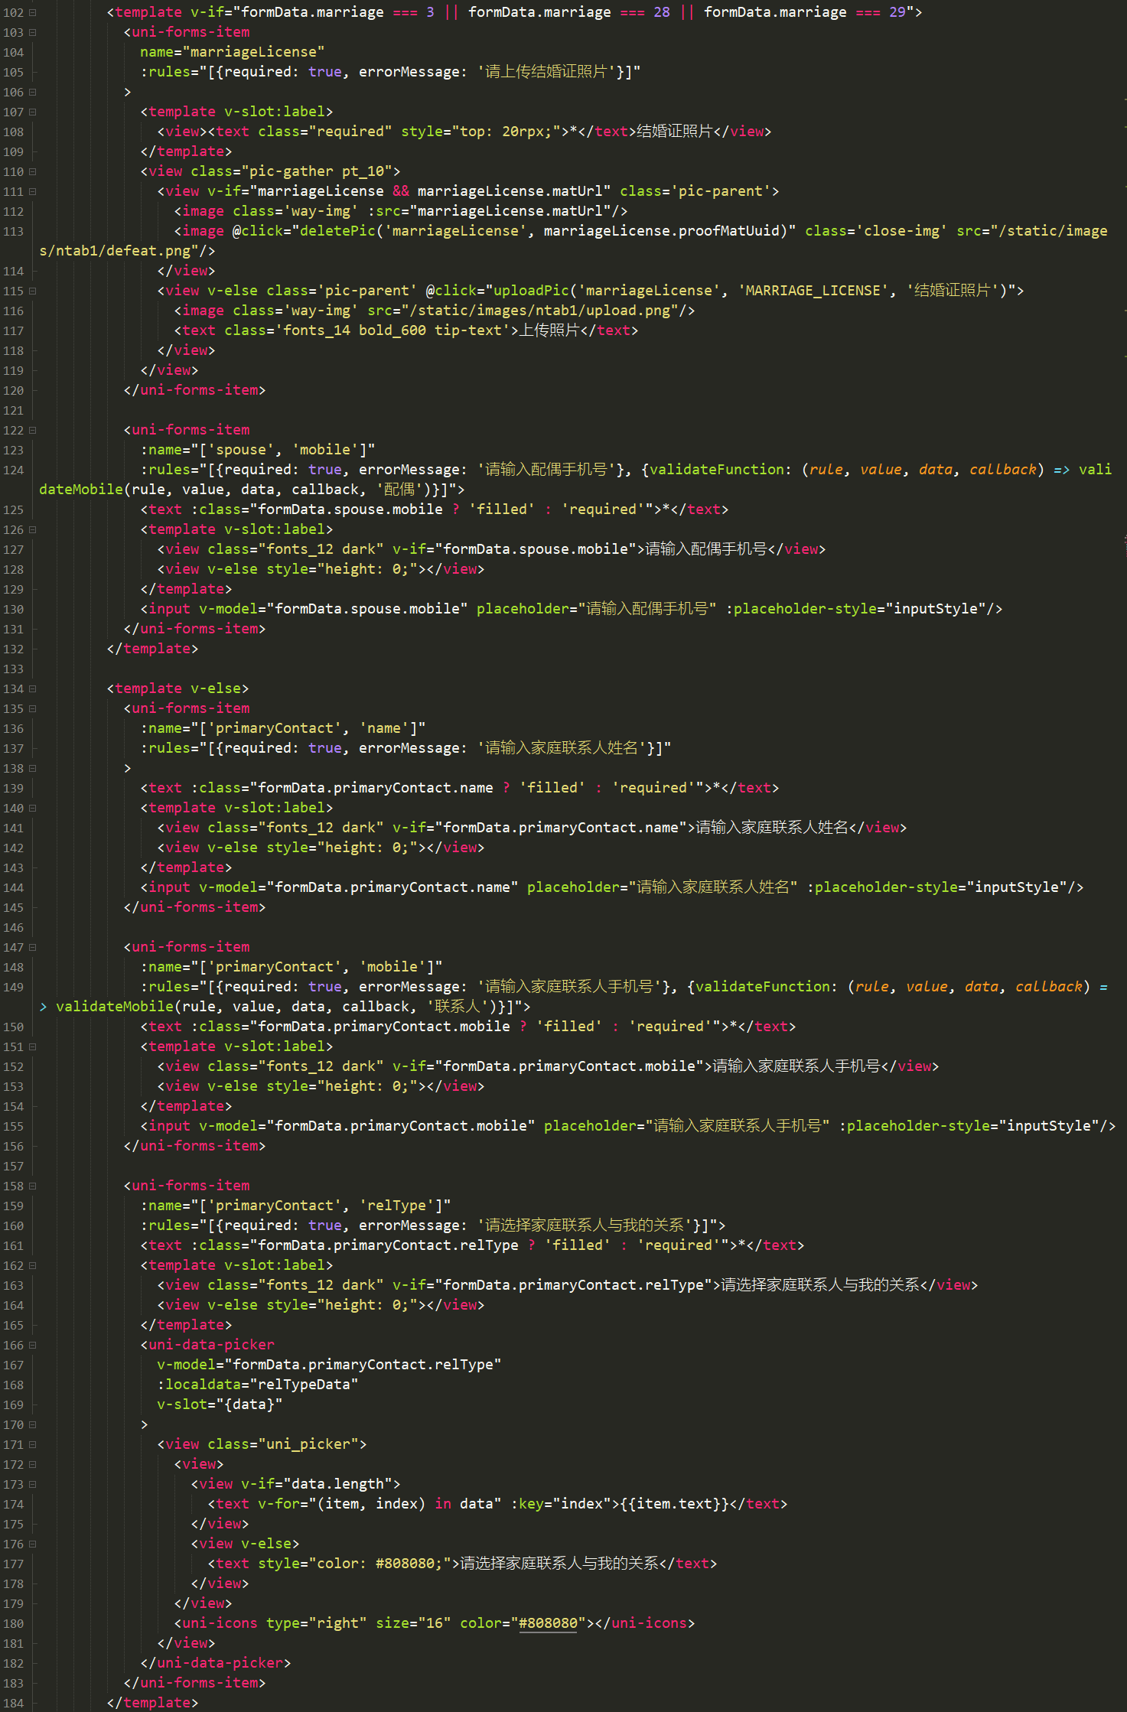
Task: Fold the label template at line 140
Action: pyautogui.click(x=32, y=808)
